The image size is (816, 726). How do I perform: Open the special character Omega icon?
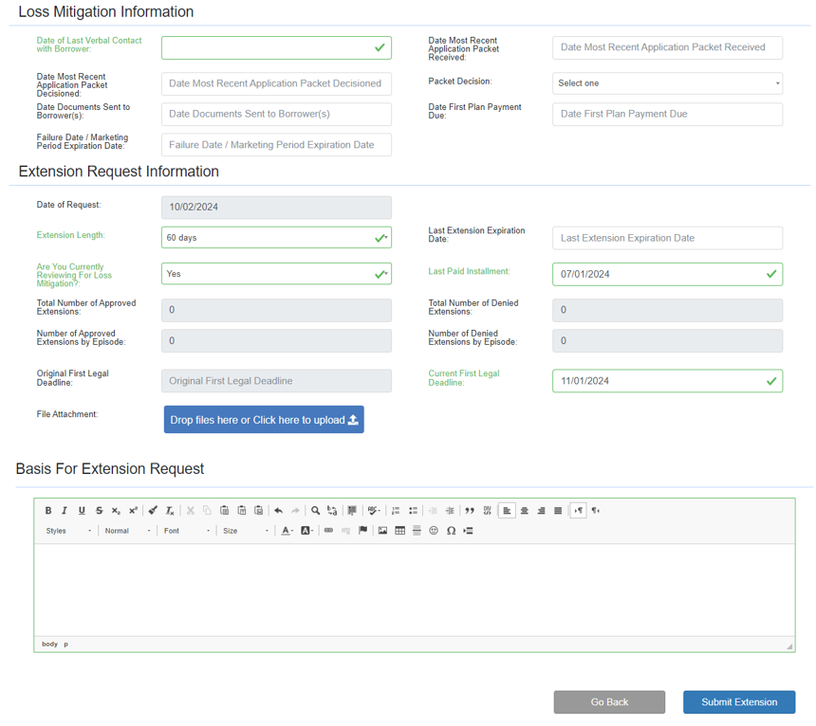click(451, 531)
